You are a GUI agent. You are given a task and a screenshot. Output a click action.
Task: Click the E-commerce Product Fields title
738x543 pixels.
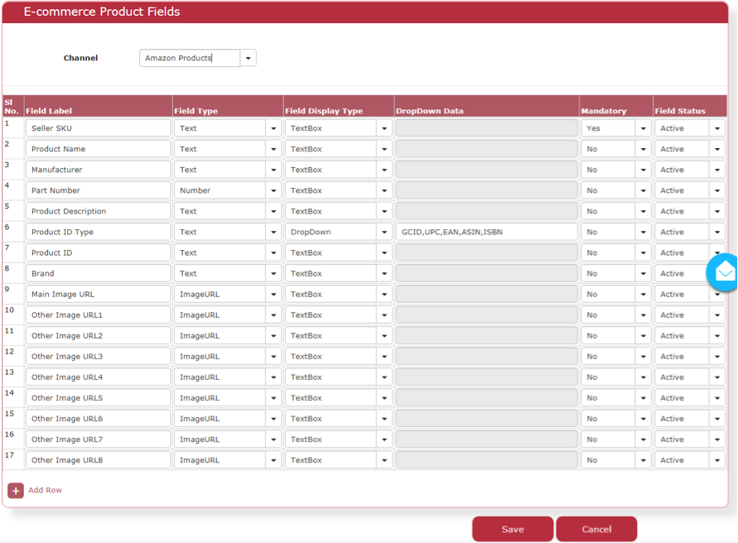[102, 12]
